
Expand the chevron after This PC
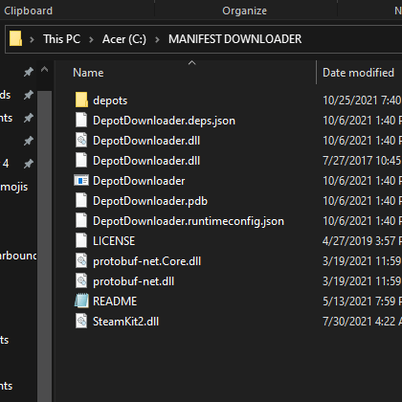point(91,39)
